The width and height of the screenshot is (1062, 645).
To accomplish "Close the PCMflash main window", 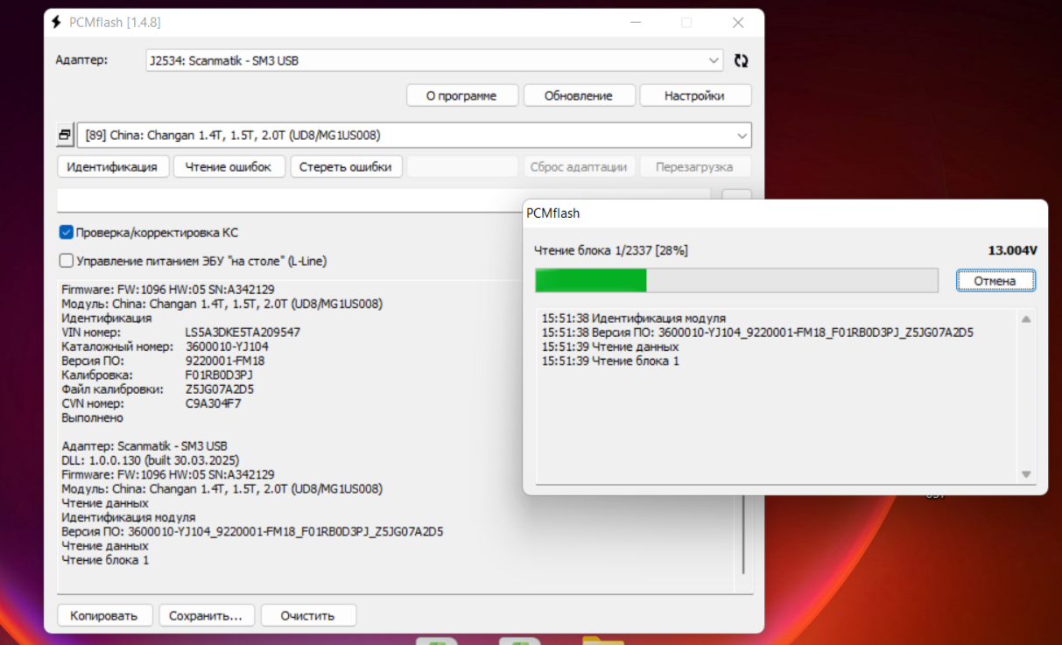I will [738, 23].
